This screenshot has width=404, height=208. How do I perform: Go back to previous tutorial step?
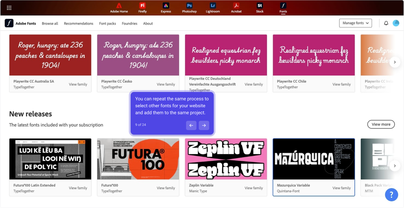191,125
